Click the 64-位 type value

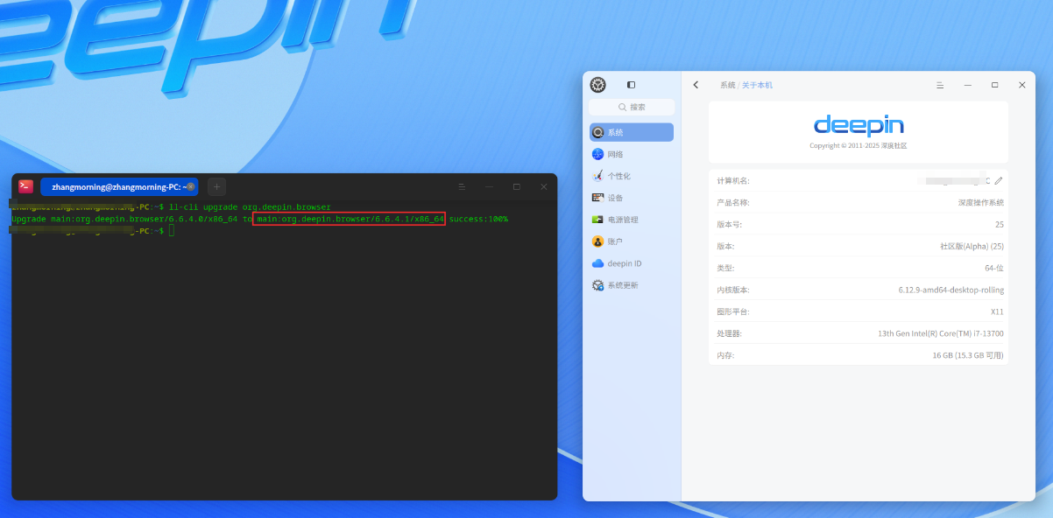tap(994, 268)
